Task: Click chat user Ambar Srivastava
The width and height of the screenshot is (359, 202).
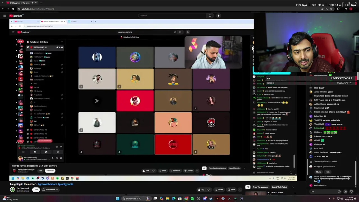Action: [321, 92]
